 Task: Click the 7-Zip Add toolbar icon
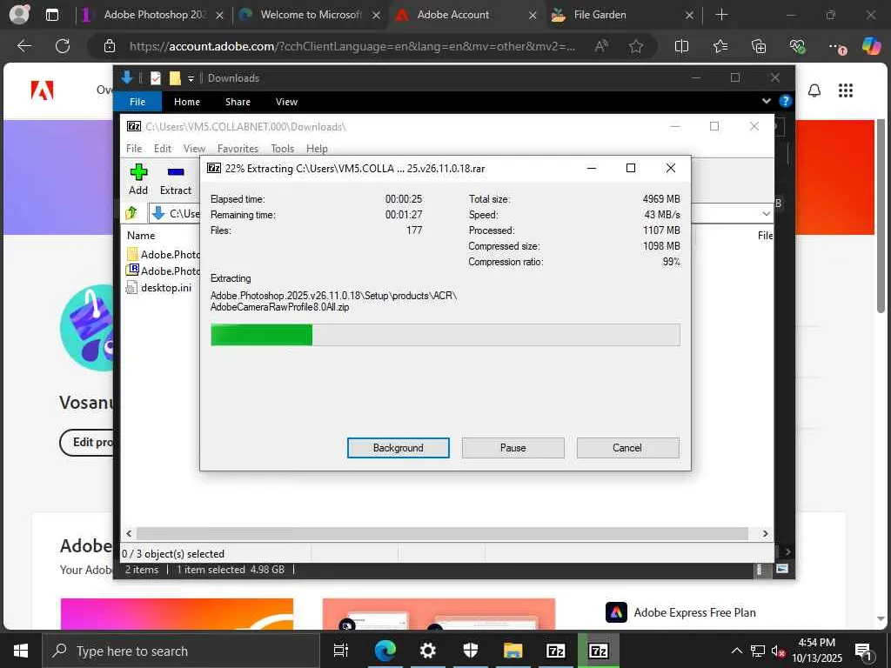pos(138,179)
